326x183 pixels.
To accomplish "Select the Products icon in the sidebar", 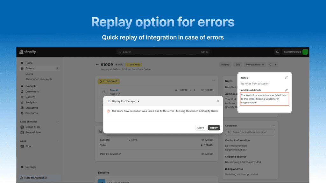I will tap(22, 86).
